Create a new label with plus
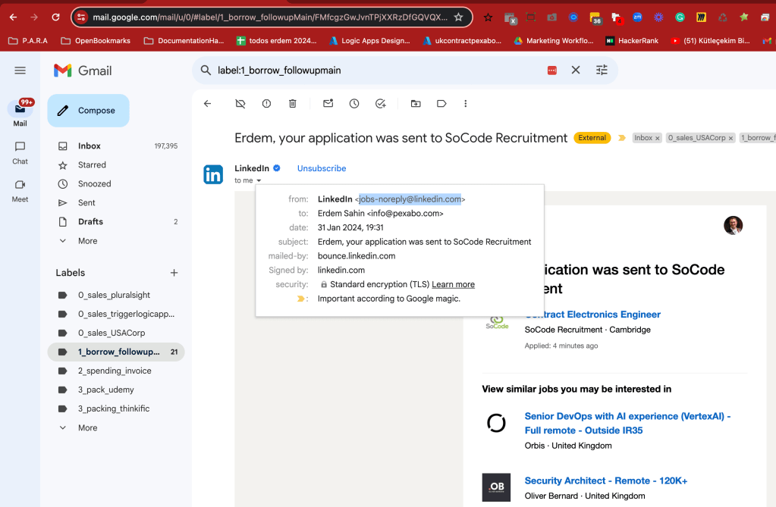The height and width of the screenshot is (507, 776). coord(174,273)
